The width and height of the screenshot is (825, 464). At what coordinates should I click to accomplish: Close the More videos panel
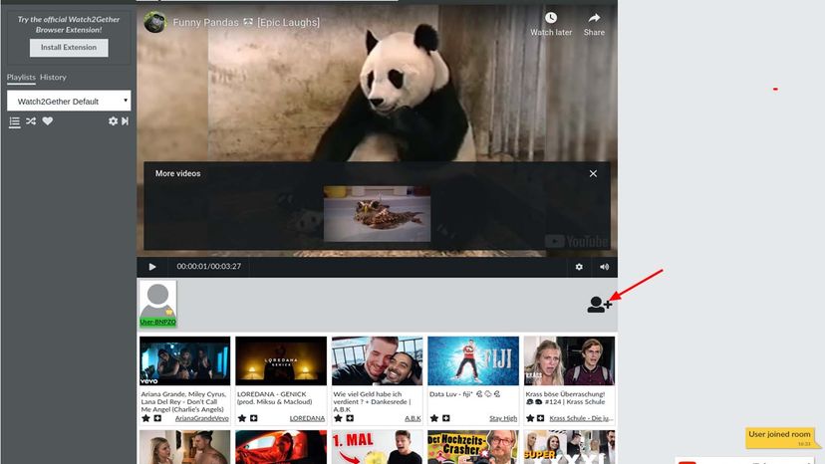(593, 173)
